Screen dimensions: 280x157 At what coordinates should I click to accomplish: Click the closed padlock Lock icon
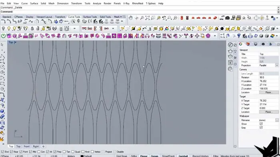(32, 28)
